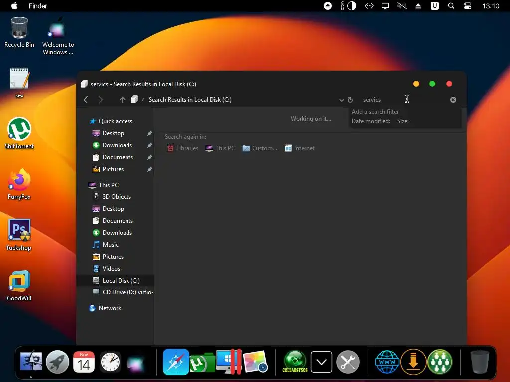Open the Finder menu

coord(38,6)
